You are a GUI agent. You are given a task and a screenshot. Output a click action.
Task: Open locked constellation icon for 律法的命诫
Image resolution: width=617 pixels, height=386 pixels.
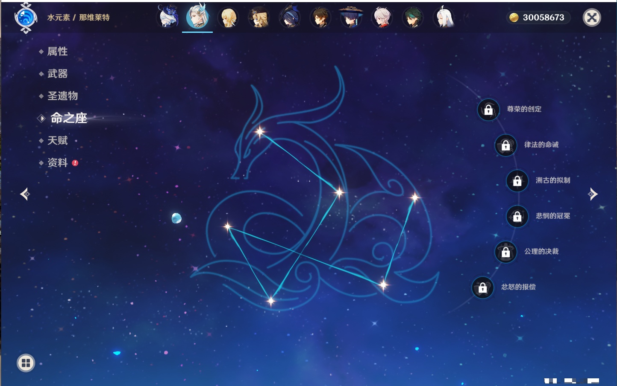pyautogui.click(x=506, y=145)
